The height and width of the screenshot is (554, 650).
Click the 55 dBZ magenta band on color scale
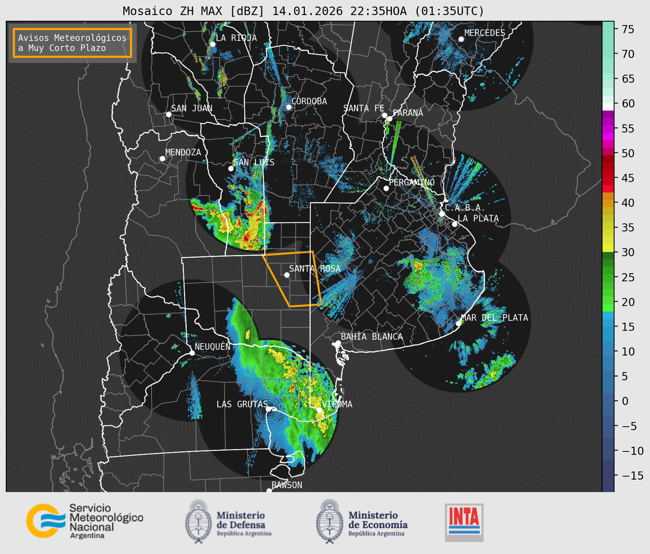point(608,129)
